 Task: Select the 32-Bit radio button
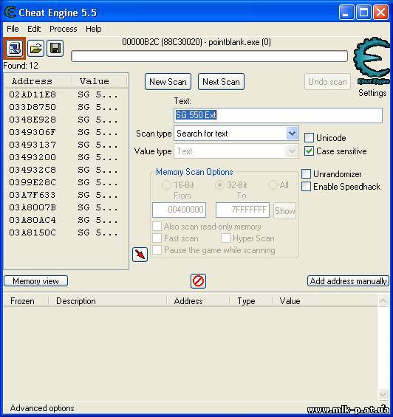point(219,185)
